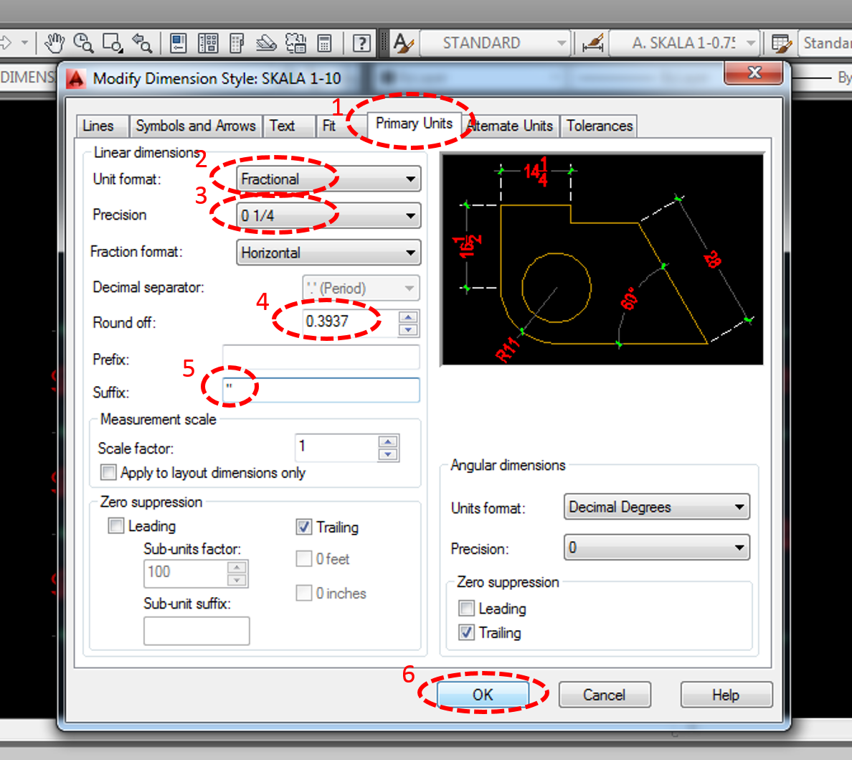Increase Round off value with the up stepper
Screen dimensions: 852x760
point(407,317)
